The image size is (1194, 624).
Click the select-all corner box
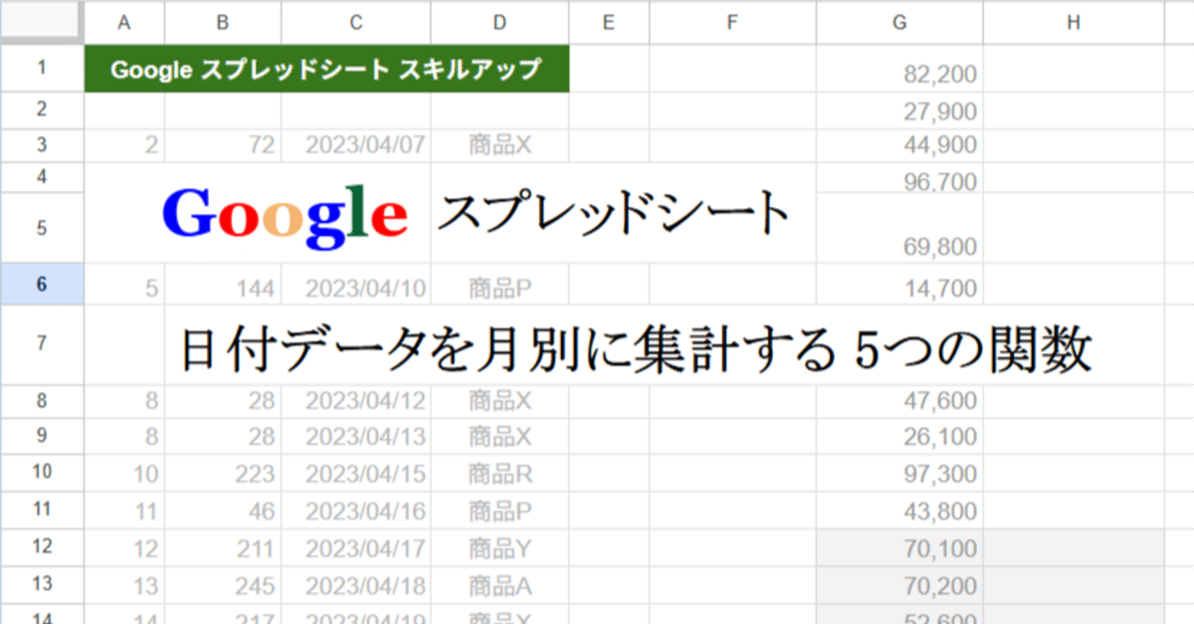click(x=42, y=22)
